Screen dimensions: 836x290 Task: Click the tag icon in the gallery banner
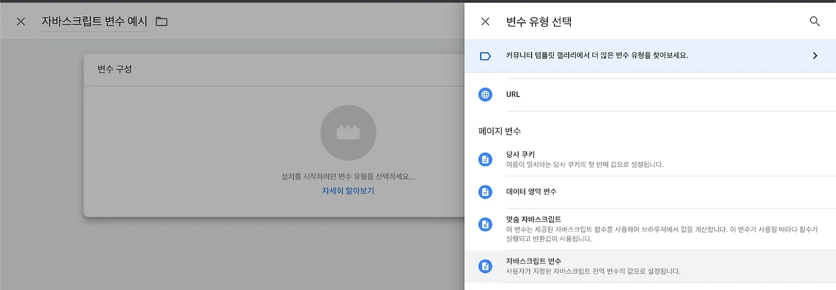pyautogui.click(x=485, y=56)
